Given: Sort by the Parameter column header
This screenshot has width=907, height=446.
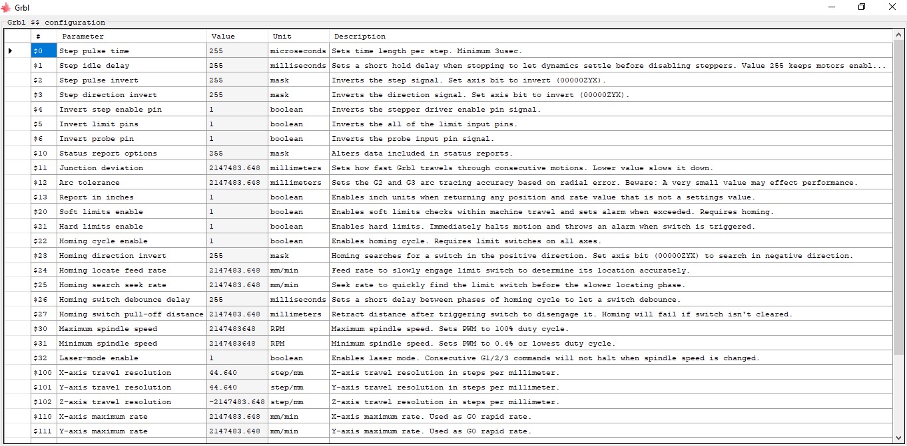Looking at the screenshot, I should tap(132, 36).
